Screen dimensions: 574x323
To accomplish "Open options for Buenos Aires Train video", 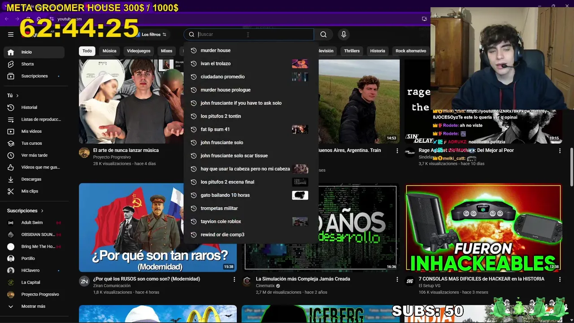I will 397,151.
